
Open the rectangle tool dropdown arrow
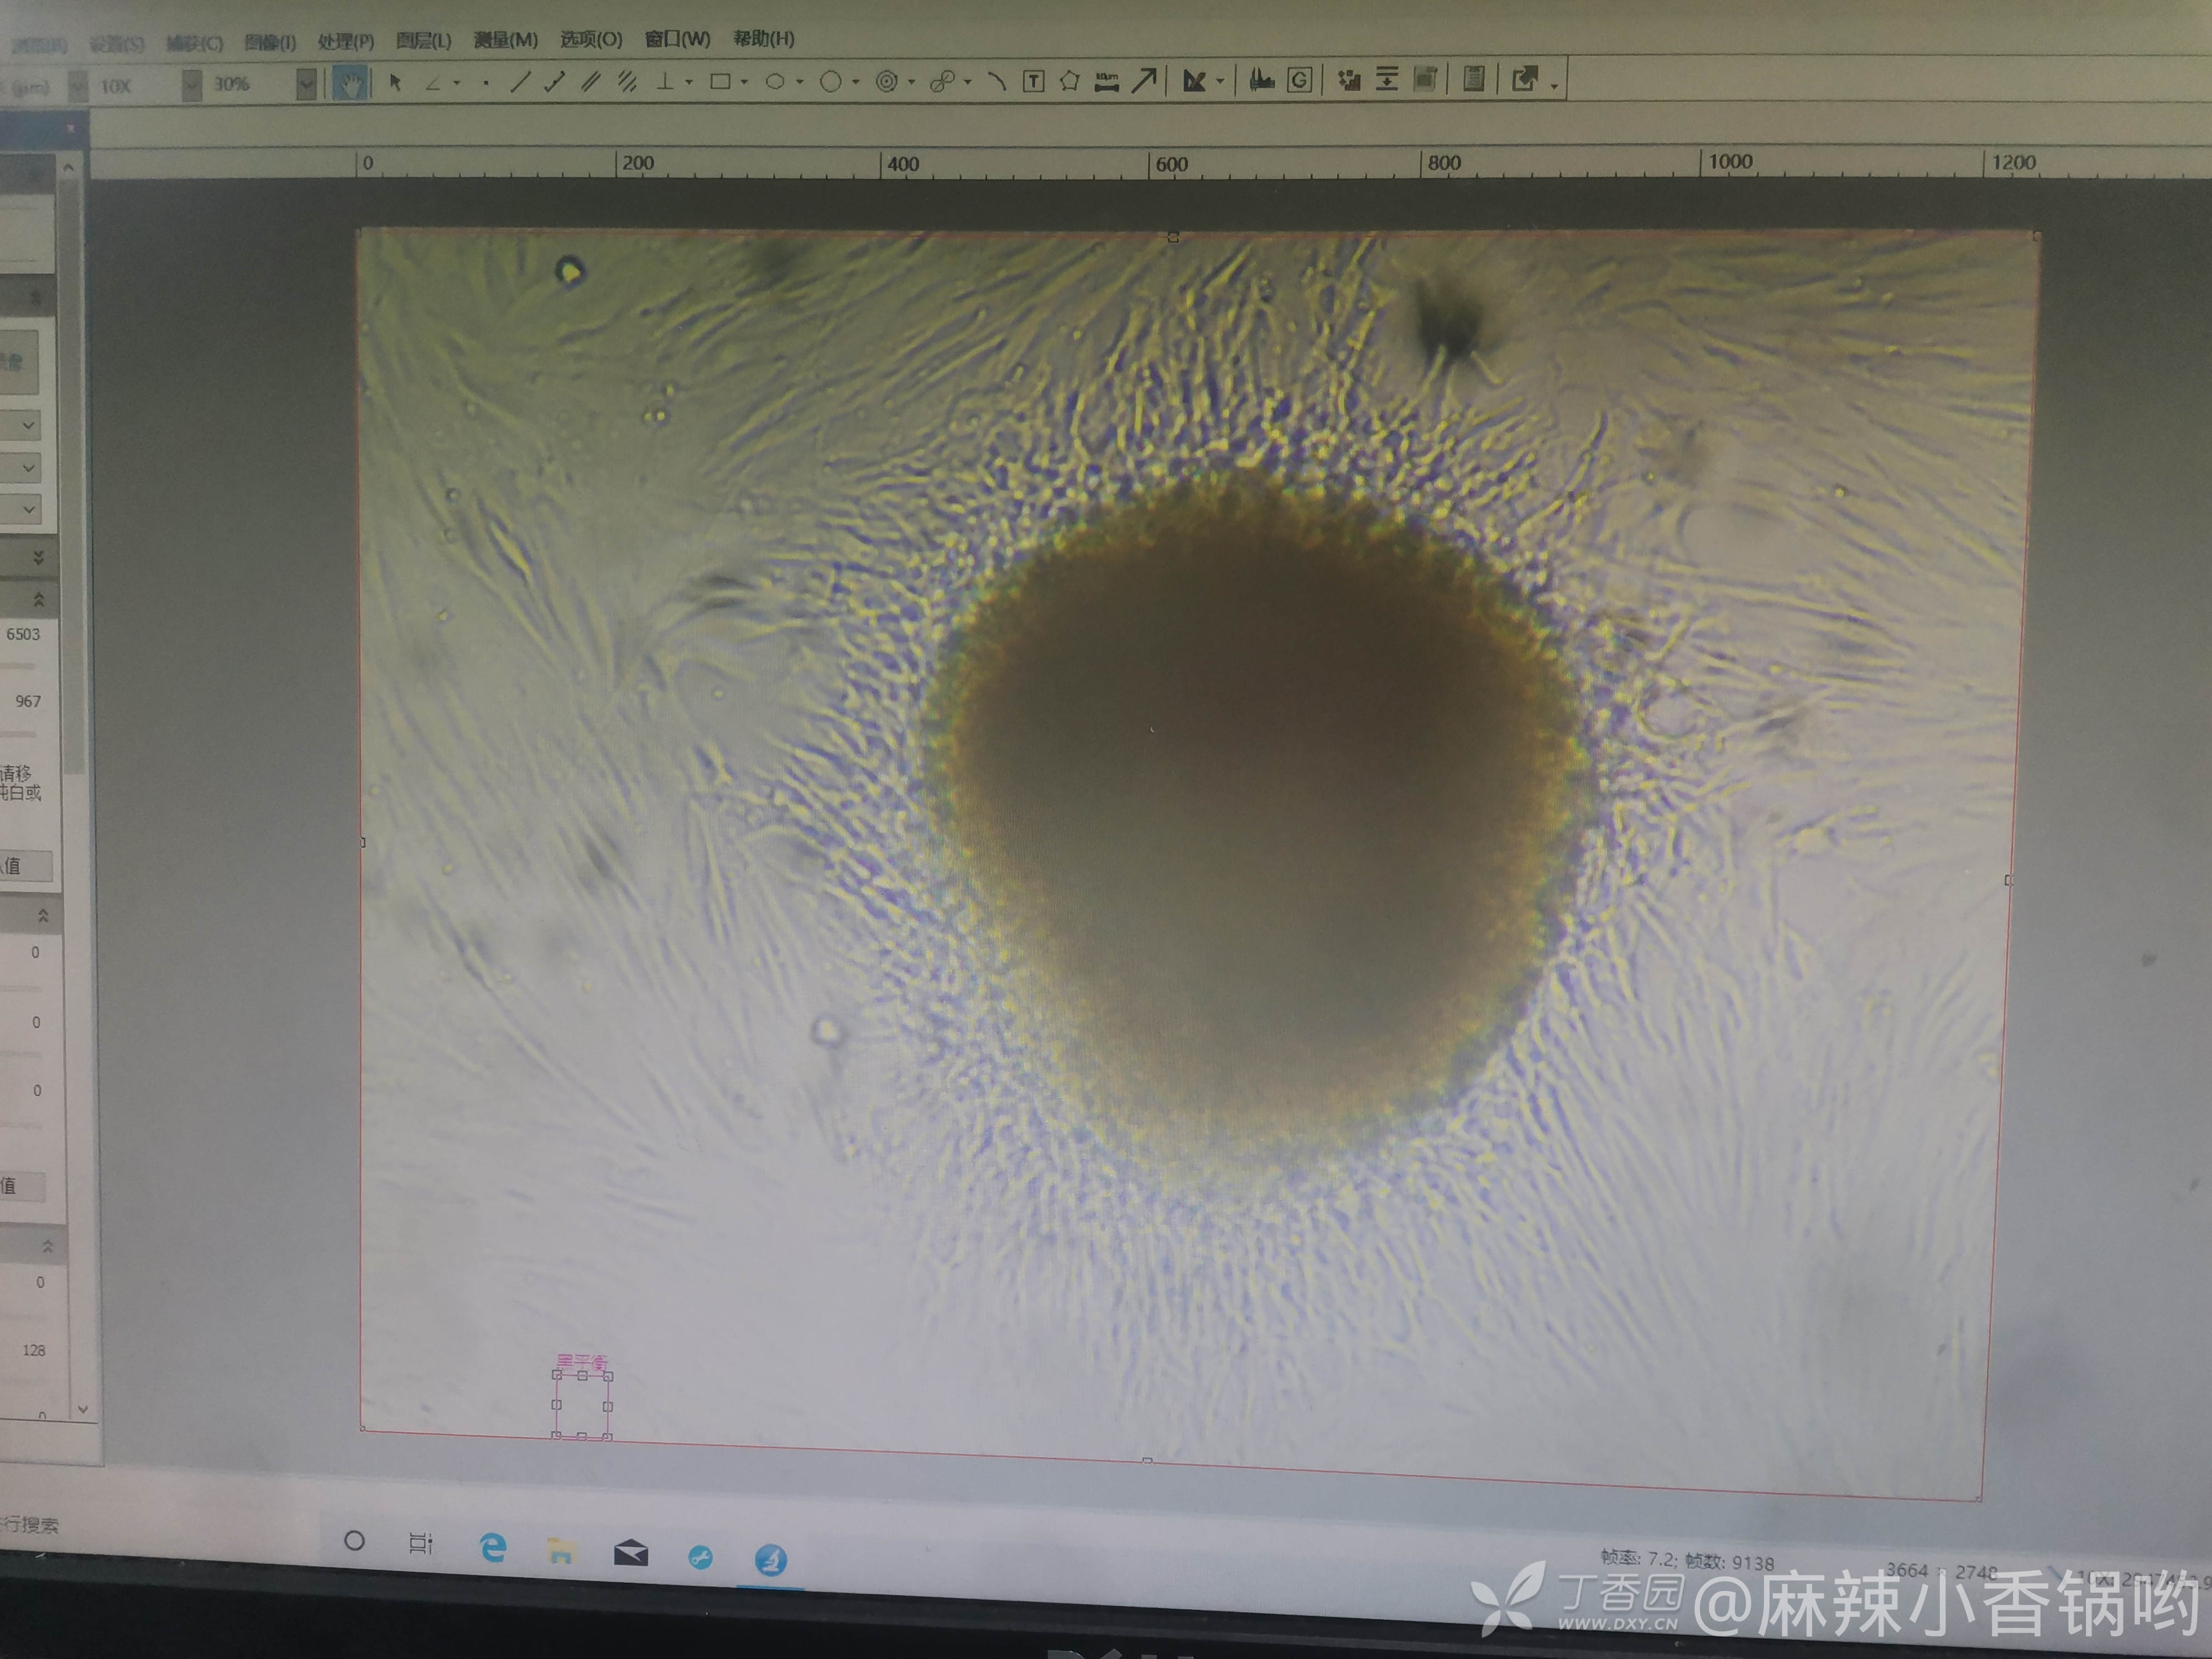[745, 83]
